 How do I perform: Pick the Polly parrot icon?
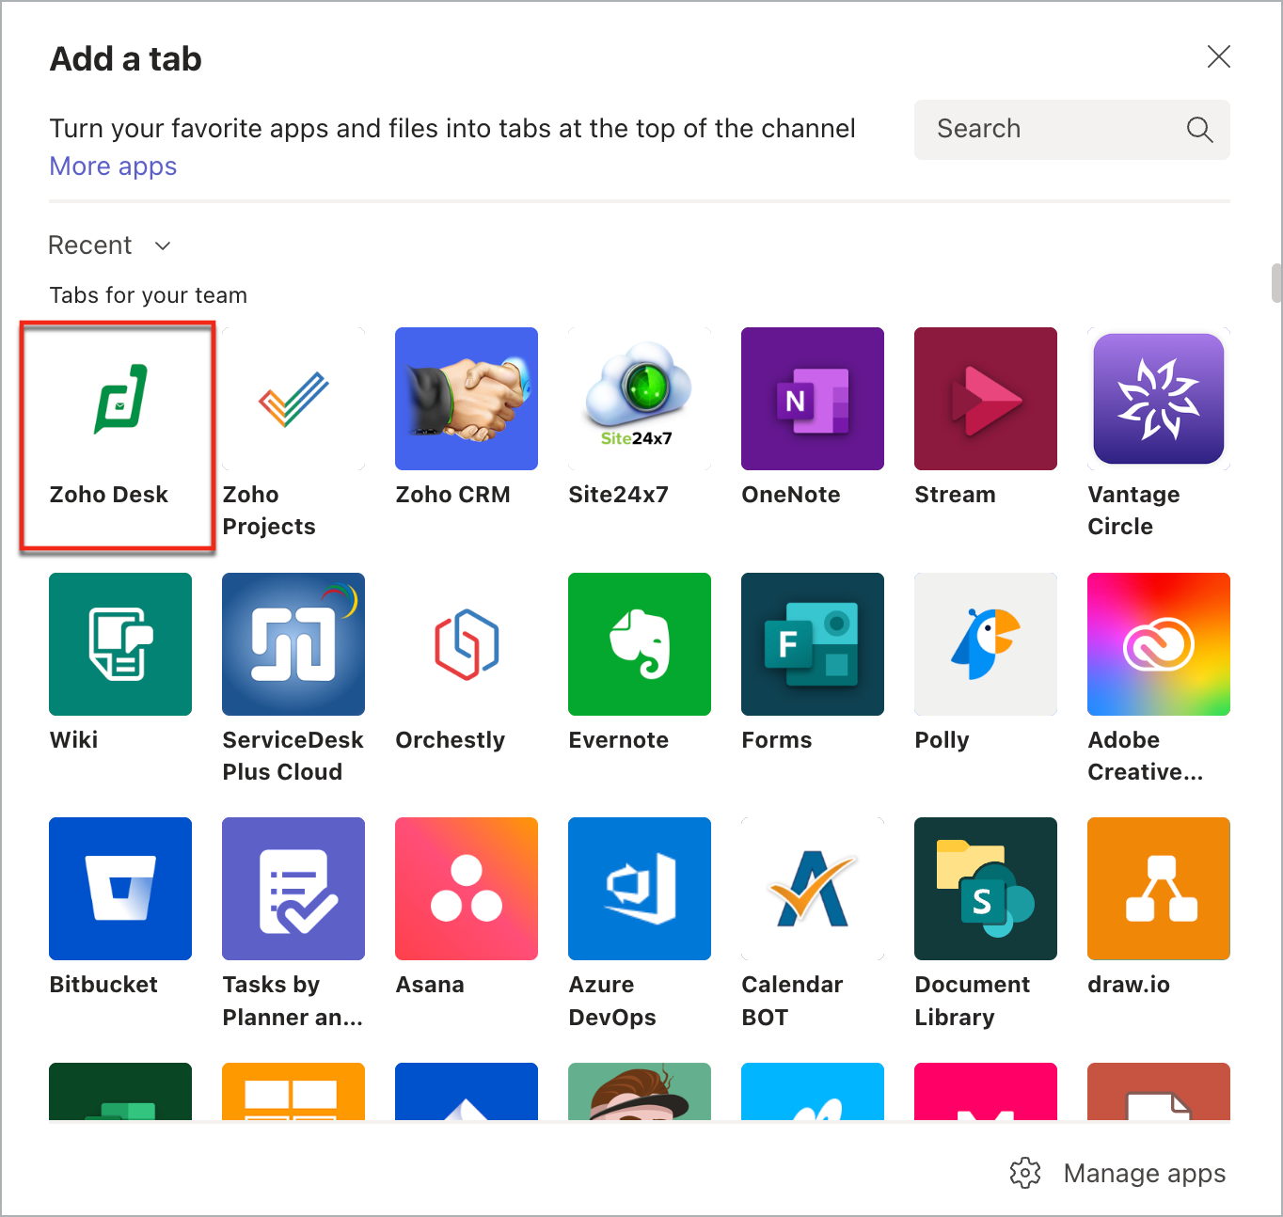tap(986, 644)
